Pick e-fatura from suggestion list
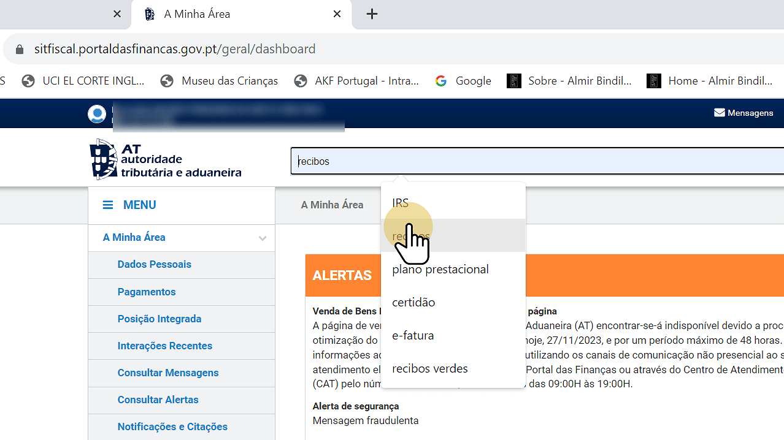Screen dimensions: 784x440 413,335
